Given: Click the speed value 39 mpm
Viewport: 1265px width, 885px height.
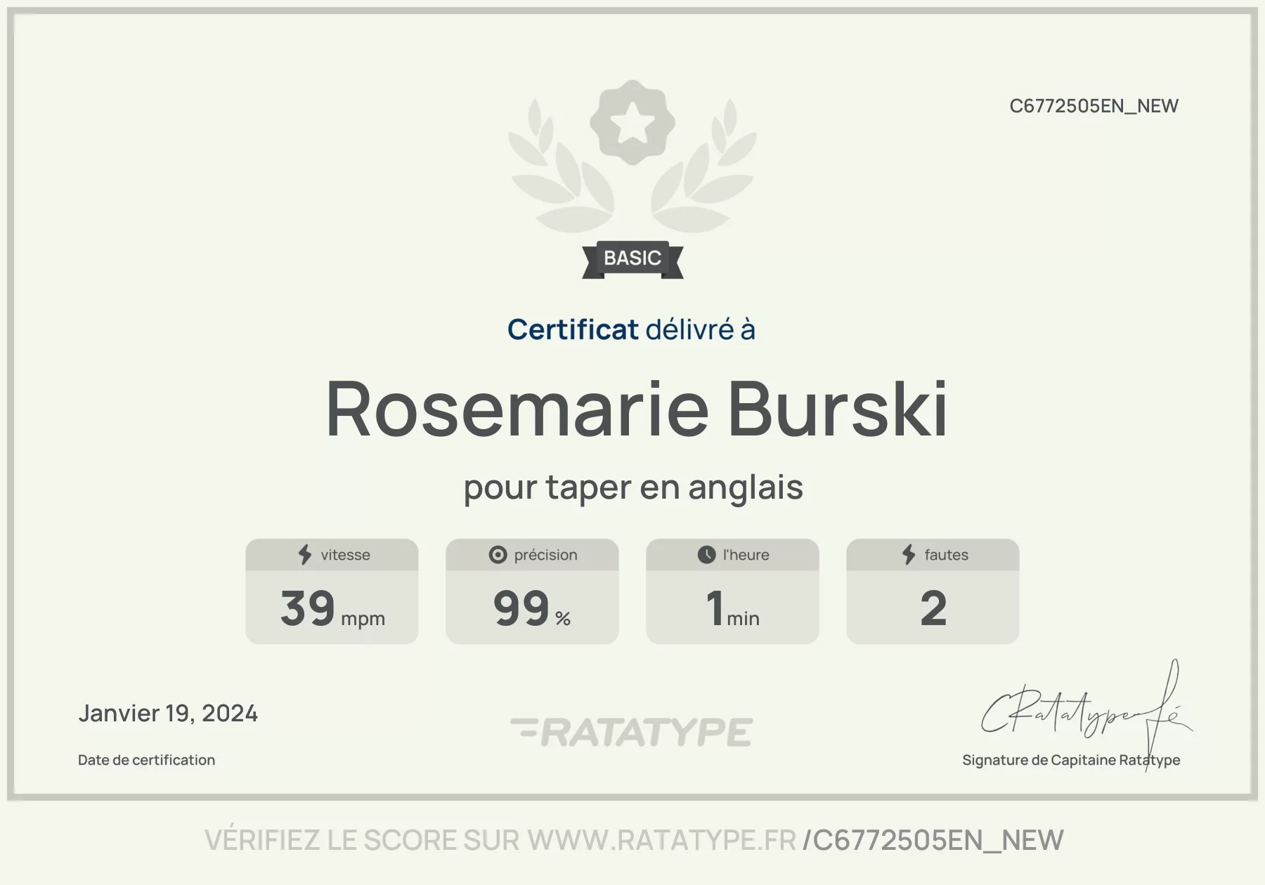Looking at the screenshot, I should tap(332, 608).
